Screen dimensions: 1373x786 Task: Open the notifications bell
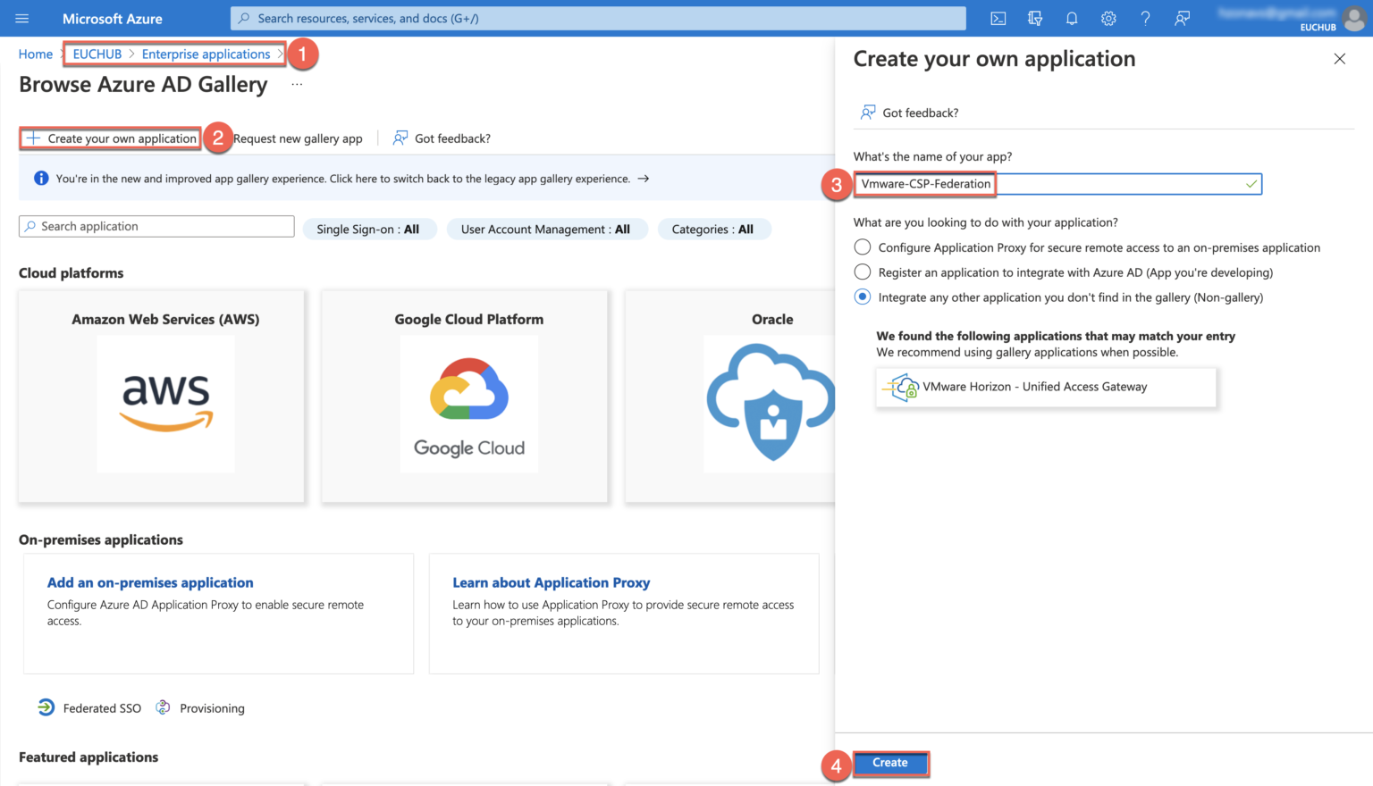1072,18
